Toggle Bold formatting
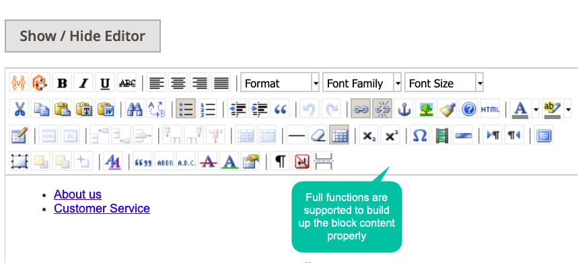578x263 pixels. 62,83
